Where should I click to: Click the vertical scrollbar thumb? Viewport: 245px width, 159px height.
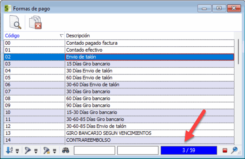(x=238, y=52)
